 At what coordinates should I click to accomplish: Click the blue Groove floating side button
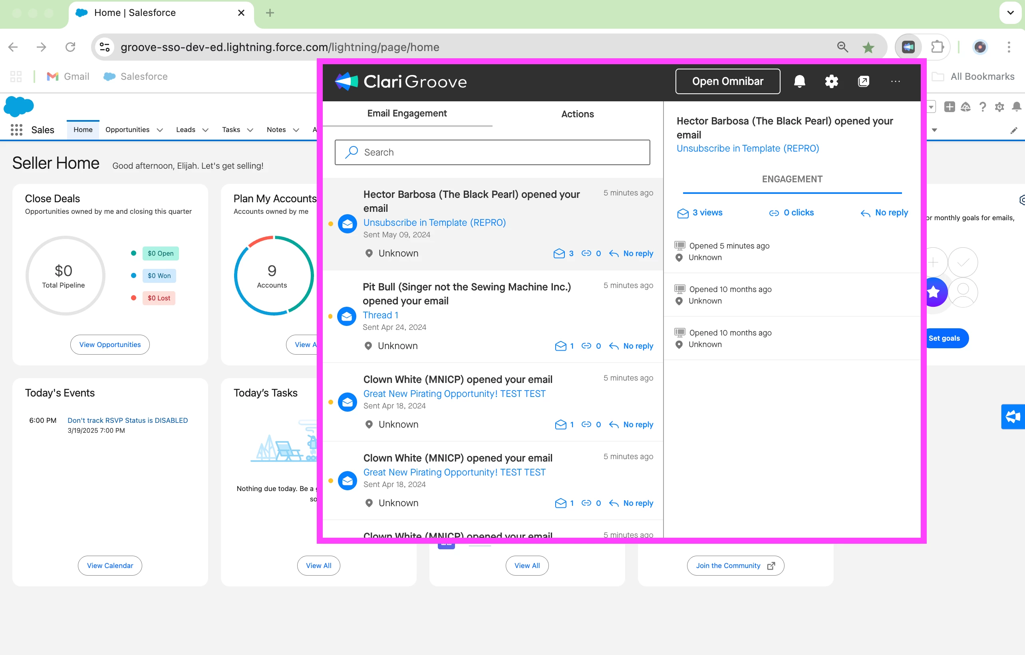[1013, 416]
